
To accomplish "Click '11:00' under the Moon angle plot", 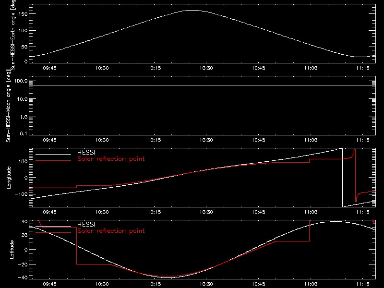I will pos(311,140).
